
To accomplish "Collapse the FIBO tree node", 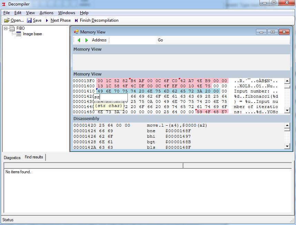I will 6,28.
